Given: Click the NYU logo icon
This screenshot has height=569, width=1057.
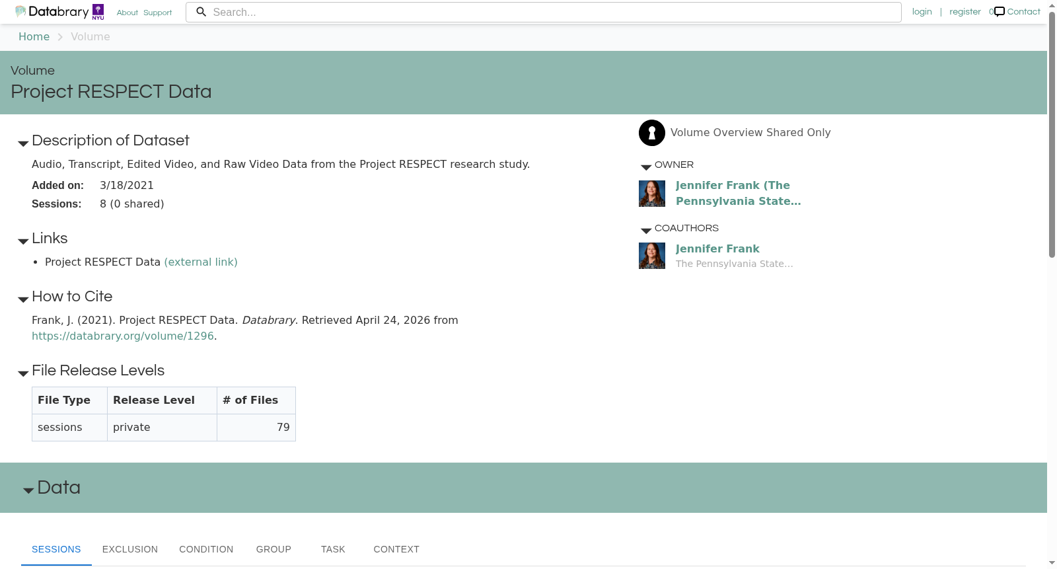Looking at the screenshot, I should click(98, 12).
